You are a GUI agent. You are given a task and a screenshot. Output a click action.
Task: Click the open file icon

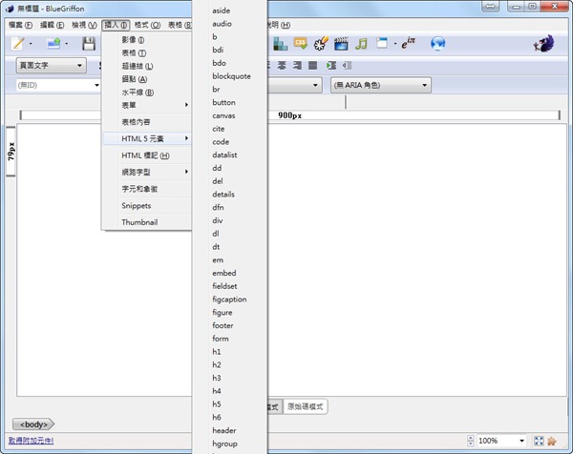click(53, 44)
